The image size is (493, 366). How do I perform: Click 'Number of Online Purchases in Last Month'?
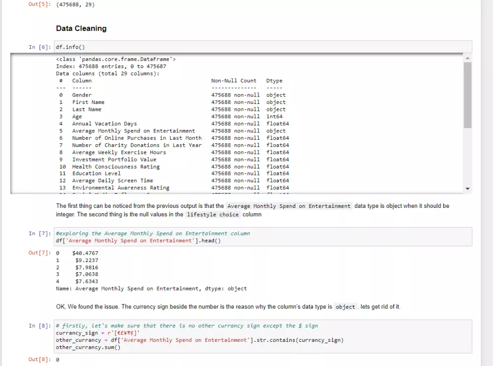pos(137,138)
